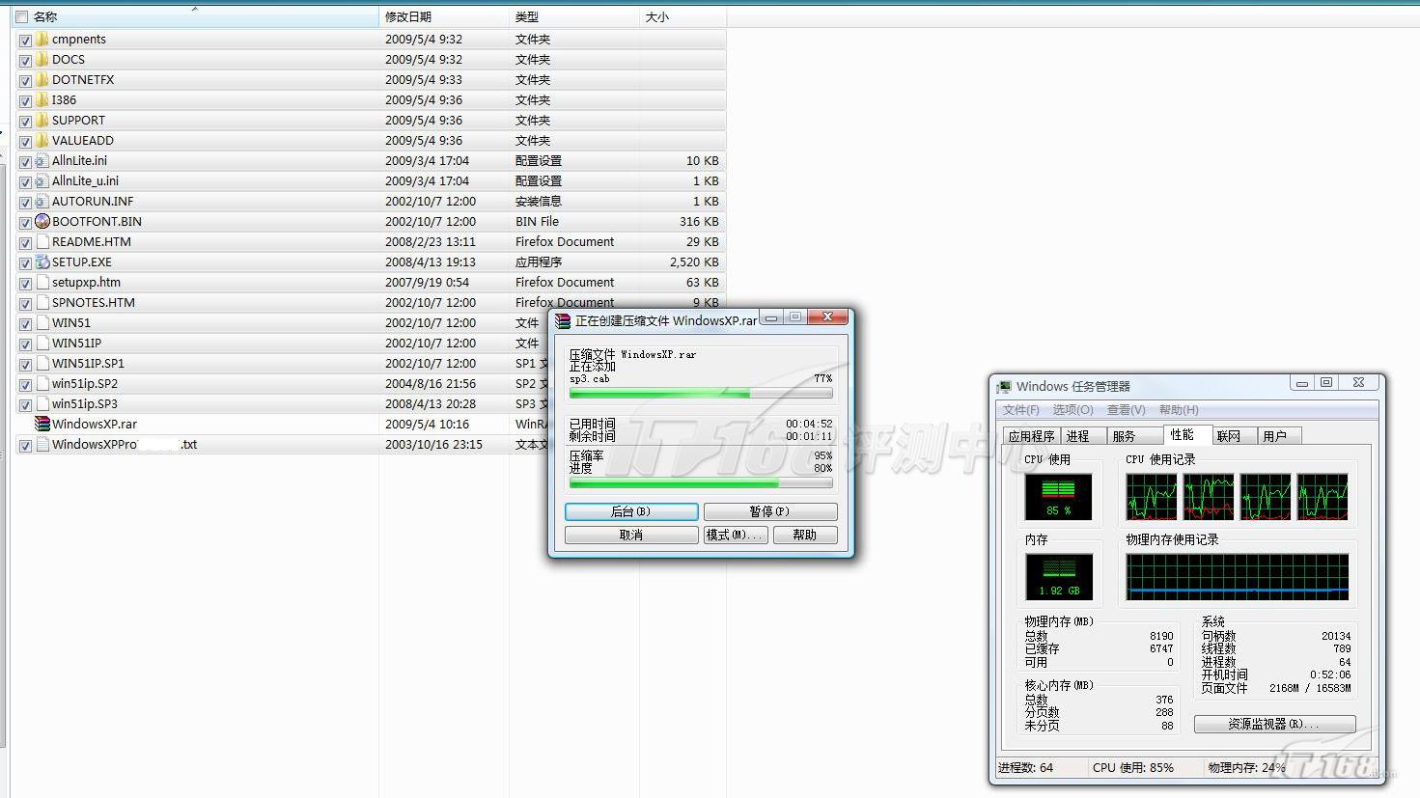Toggle the select-all checkbox in the header
The height and width of the screenshot is (798, 1420).
click(x=21, y=16)
